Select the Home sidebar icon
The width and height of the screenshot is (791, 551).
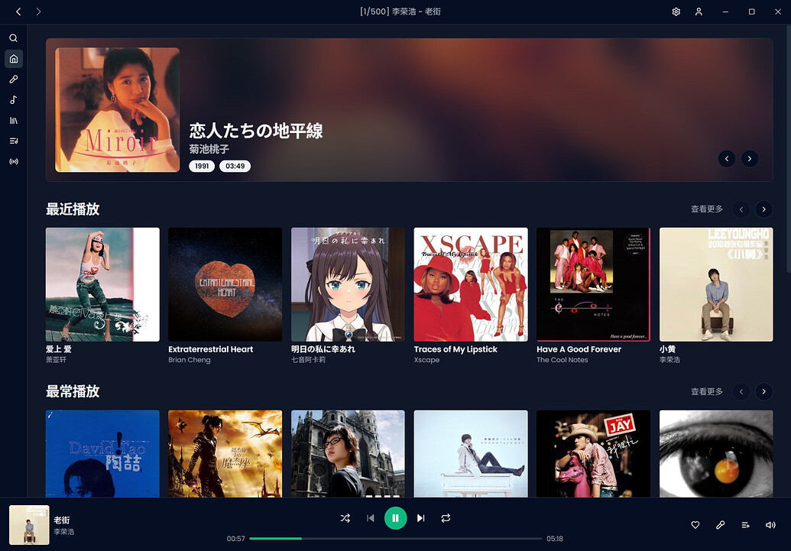click(14, 59)
